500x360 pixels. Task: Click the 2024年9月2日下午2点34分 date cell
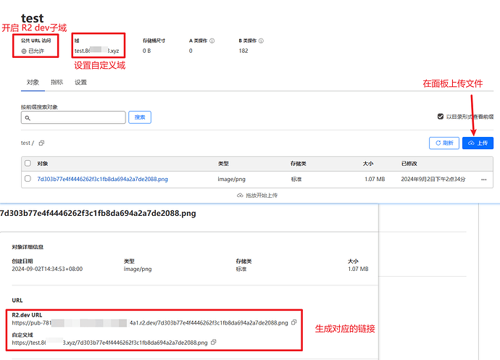(433, 179)
